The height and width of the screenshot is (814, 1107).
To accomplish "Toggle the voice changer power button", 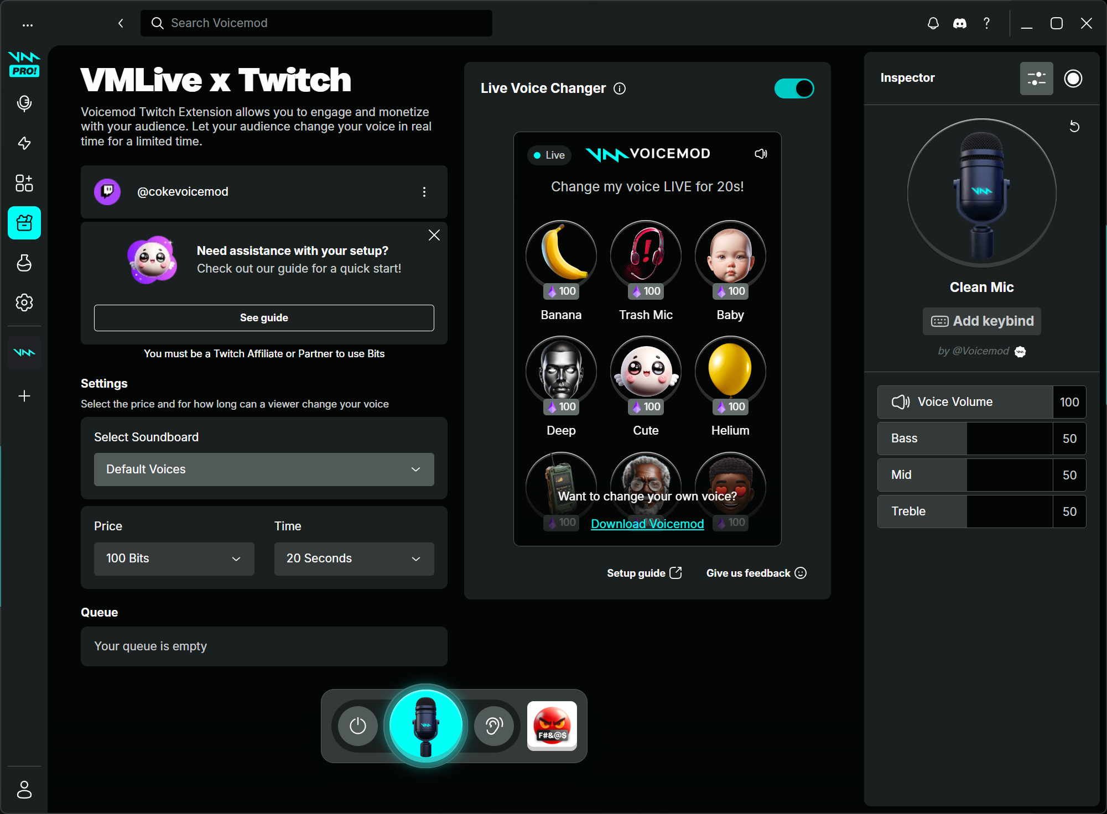I will click(x=358, y=726).
